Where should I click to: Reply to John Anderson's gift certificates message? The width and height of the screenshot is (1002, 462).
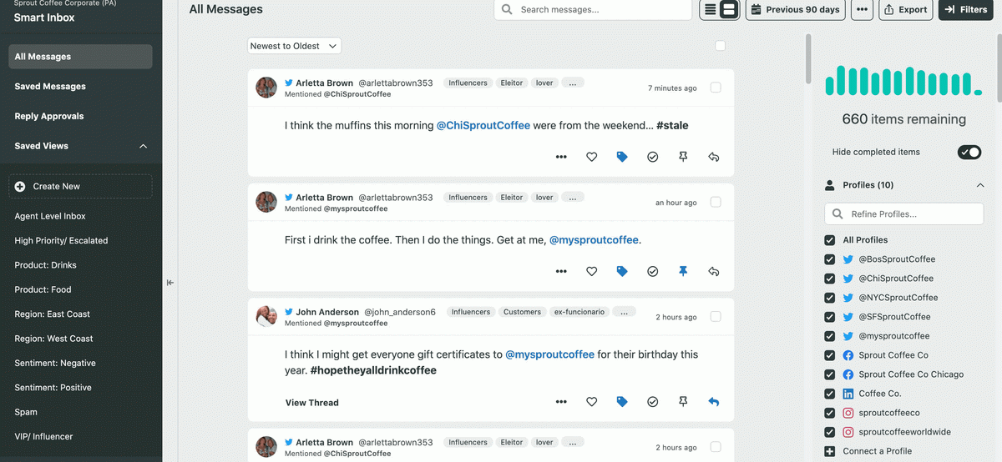click(x=714, y=402)
